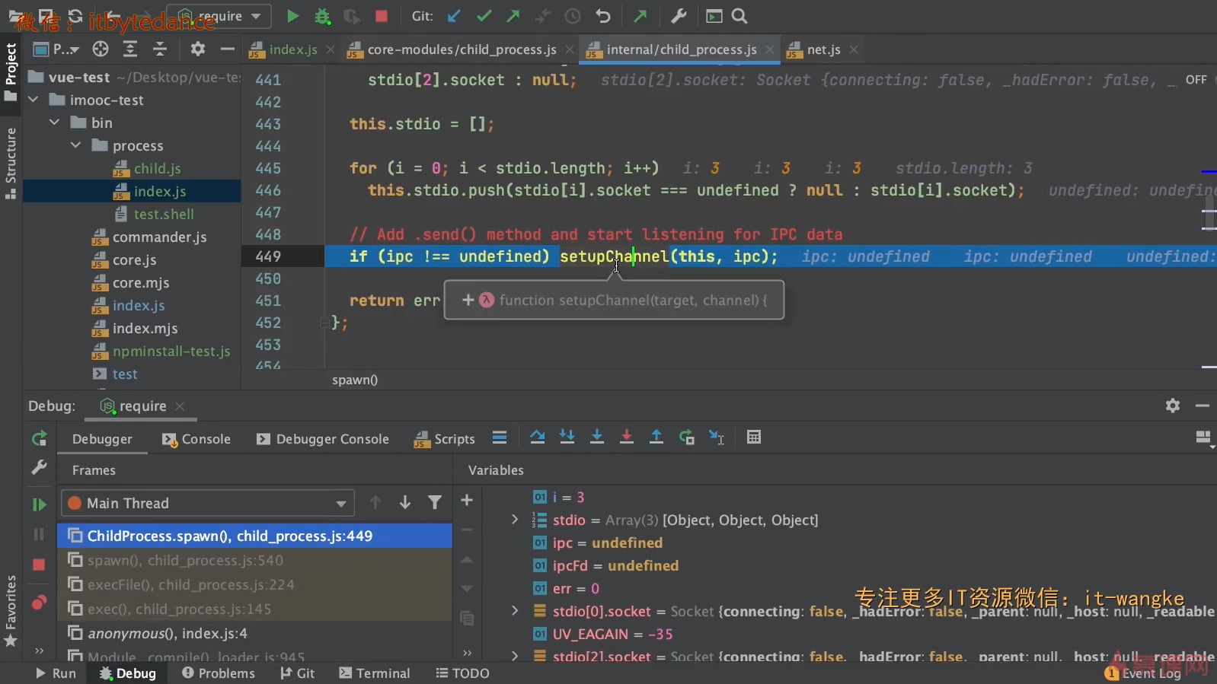Close require debug session tab
This screenshot has height=684, width=1217.
[180, 406]
